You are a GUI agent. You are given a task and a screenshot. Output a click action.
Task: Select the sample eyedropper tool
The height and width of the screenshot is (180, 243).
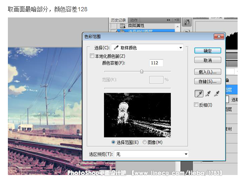(199, 94)
